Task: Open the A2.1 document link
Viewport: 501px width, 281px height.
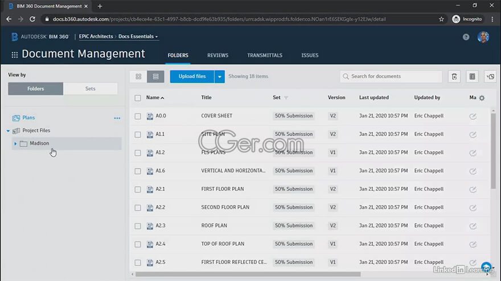Action: point(160,189)
